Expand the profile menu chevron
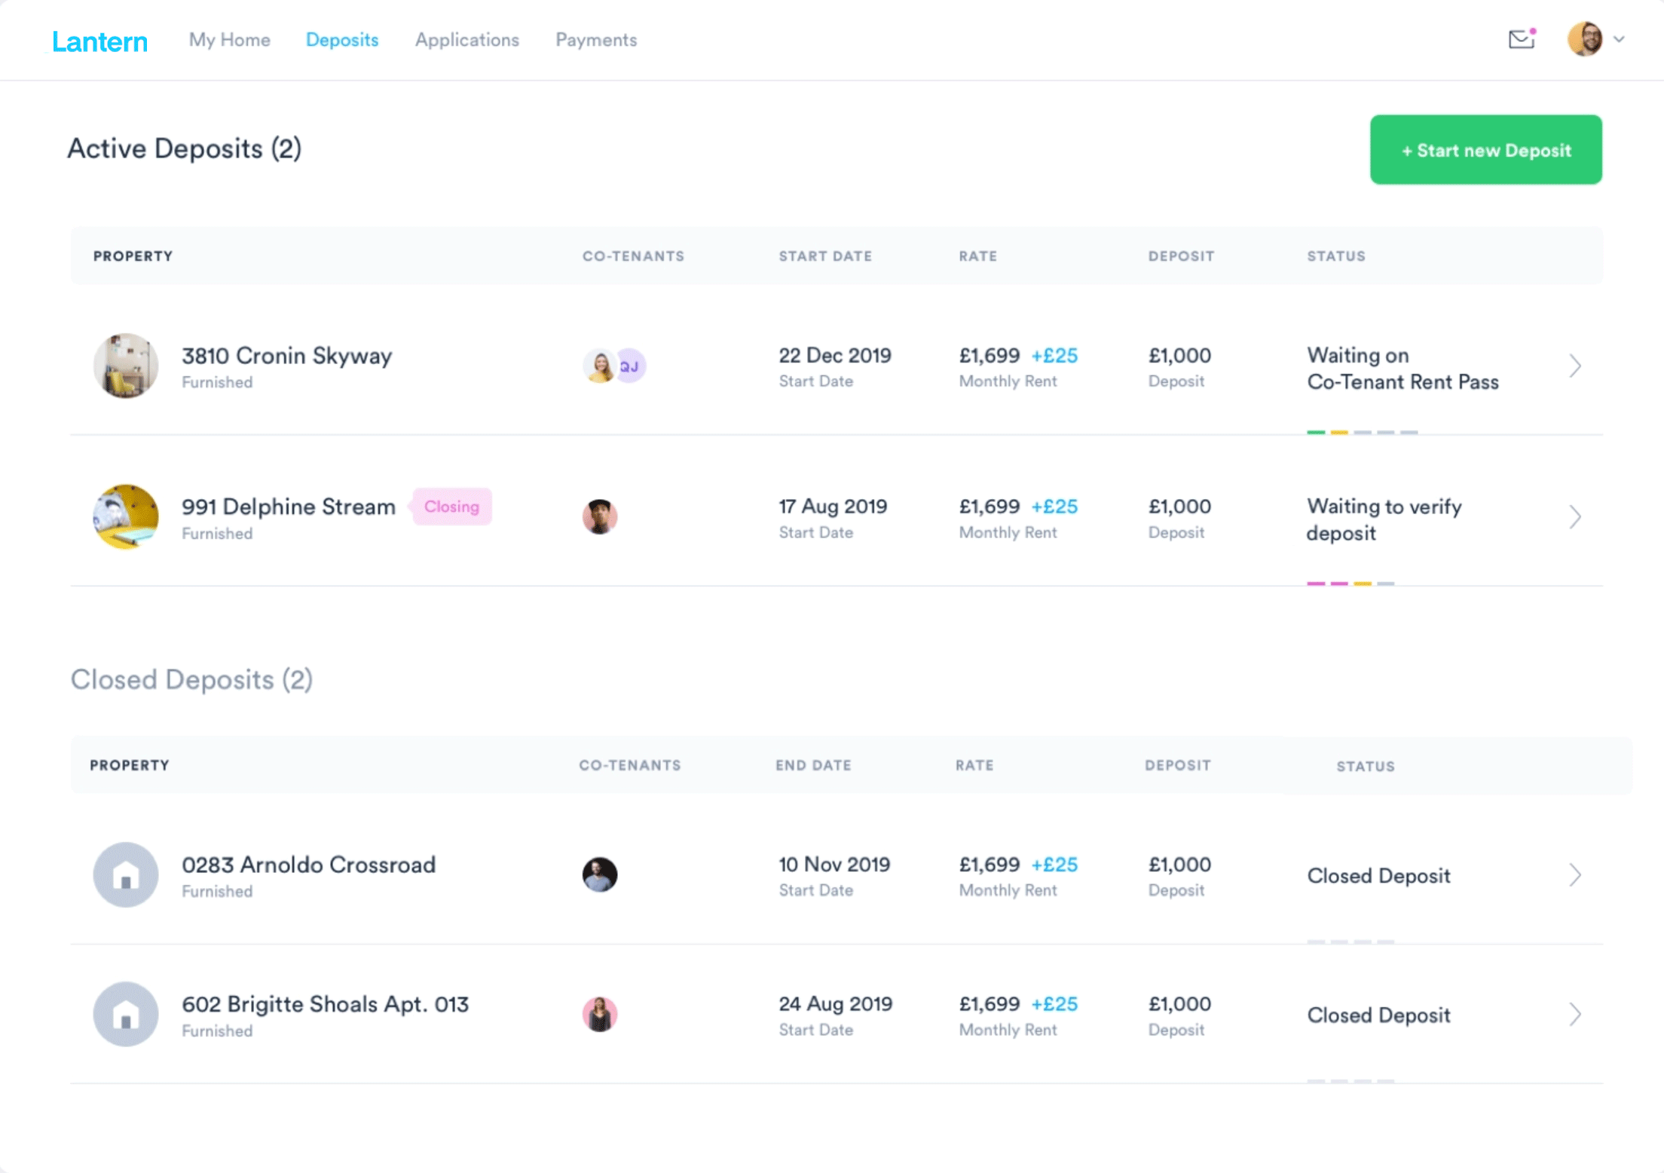The width and height of the screenshot is (1664, 1173). point(1619,39)
